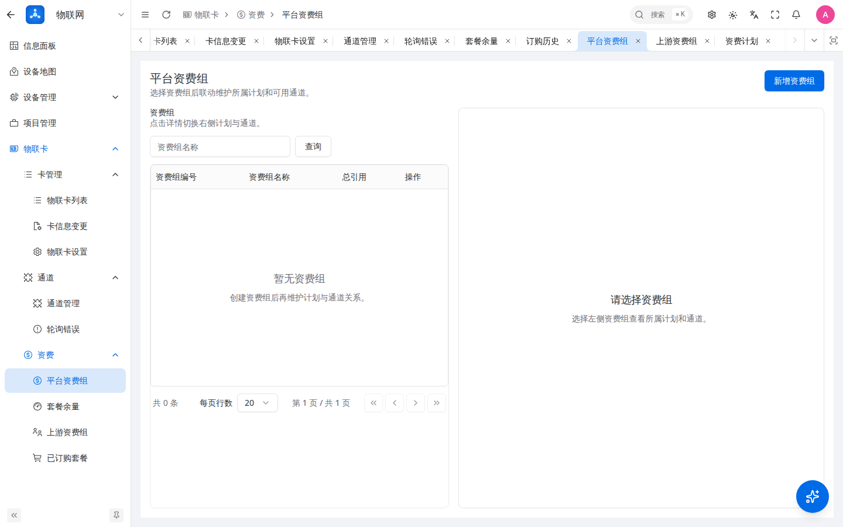Collapse the 物联卡 sidebar menu

[x=65, y=149]
